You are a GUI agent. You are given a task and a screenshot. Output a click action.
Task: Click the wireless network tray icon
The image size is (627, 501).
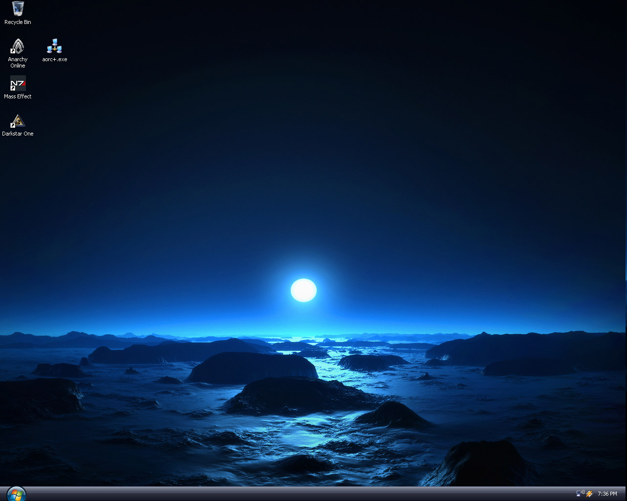pyautogui.click(x=580, y=493)
